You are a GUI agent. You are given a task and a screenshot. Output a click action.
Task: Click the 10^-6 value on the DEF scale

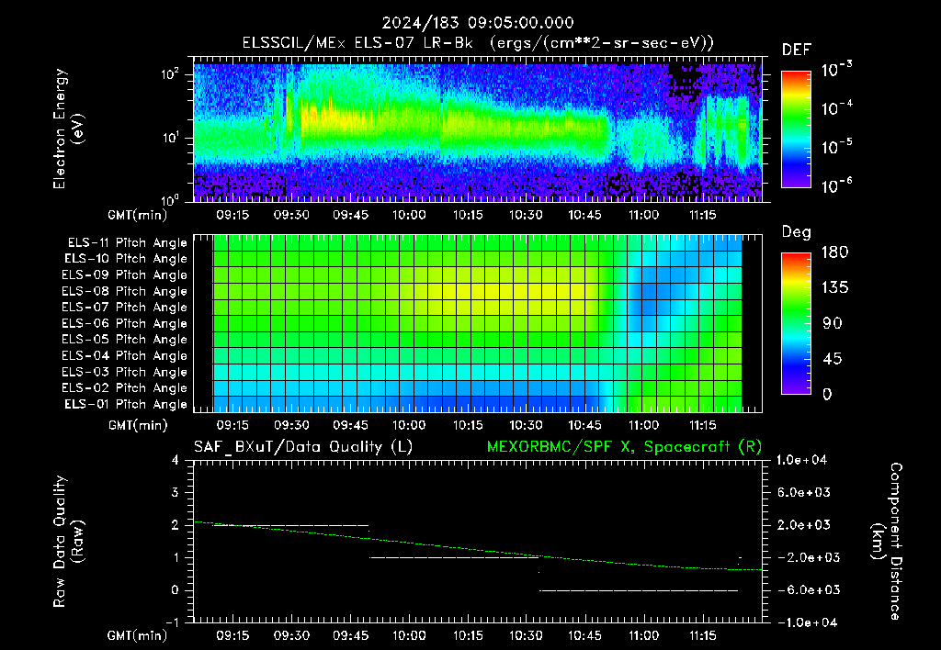click(836, 185)
